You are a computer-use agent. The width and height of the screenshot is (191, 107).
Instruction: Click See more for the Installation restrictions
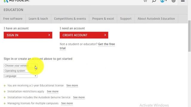point(53,92)
